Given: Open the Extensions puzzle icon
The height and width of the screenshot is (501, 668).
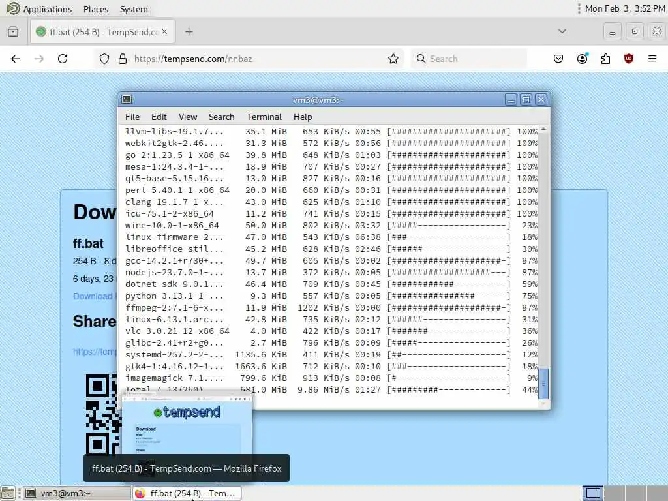Looking at the screenshot, I should [x=605, y=59].
